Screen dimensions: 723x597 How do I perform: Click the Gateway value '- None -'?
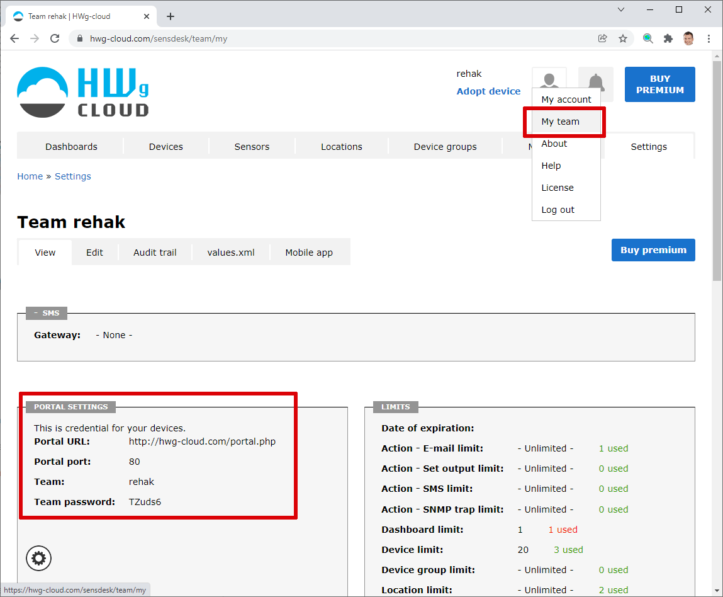point(114,336)
